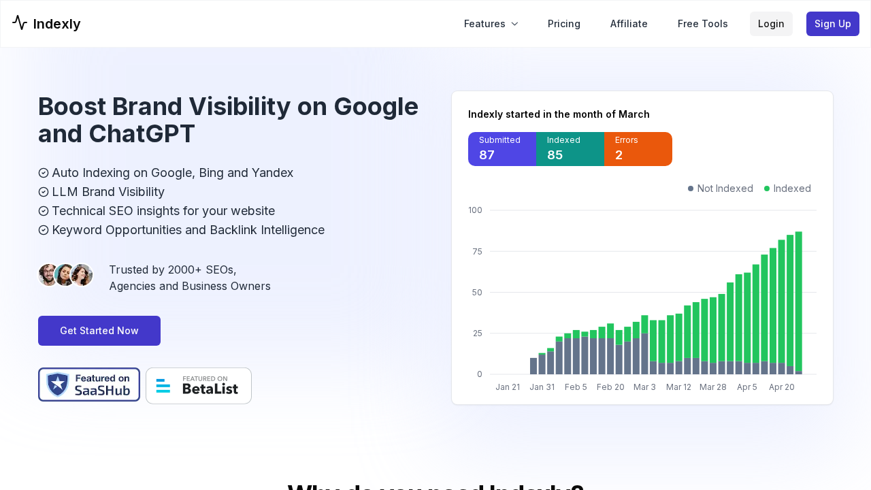Expand the Features dropdown menu
The image size is (871, 490).
coord(484,24)
